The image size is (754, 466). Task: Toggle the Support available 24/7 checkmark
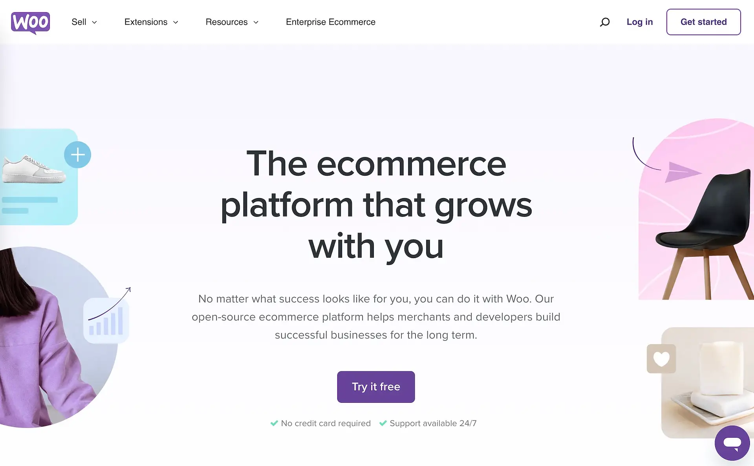(x=384, y=424)
